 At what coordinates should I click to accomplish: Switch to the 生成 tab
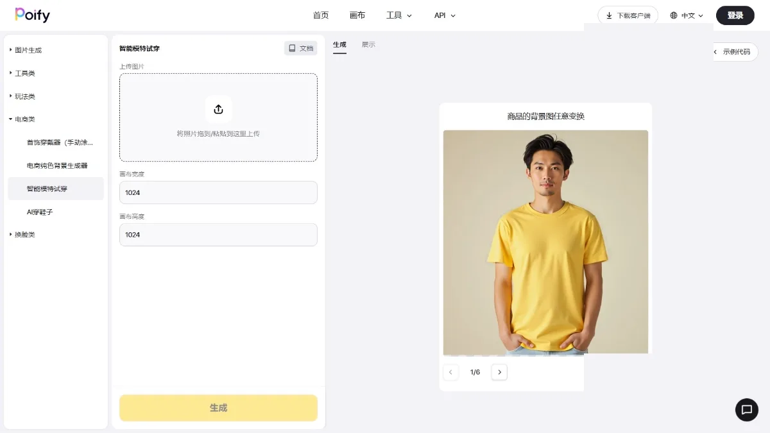pyautogui.click(x=339, y=45)
